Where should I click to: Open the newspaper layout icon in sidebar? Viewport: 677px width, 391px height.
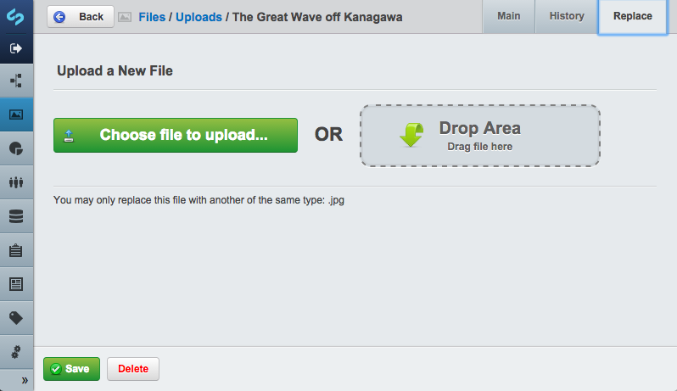(x=16, y=284)
